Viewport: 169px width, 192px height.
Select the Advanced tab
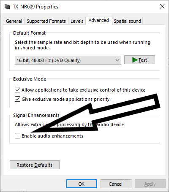pyautogui.click(x=99, y=21)
